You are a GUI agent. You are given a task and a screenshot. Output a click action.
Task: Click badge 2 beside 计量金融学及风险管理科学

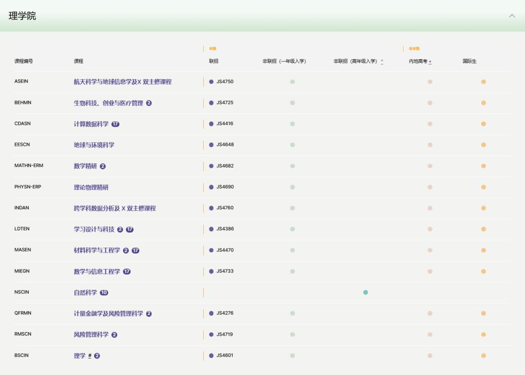click(x=149, y=314)
